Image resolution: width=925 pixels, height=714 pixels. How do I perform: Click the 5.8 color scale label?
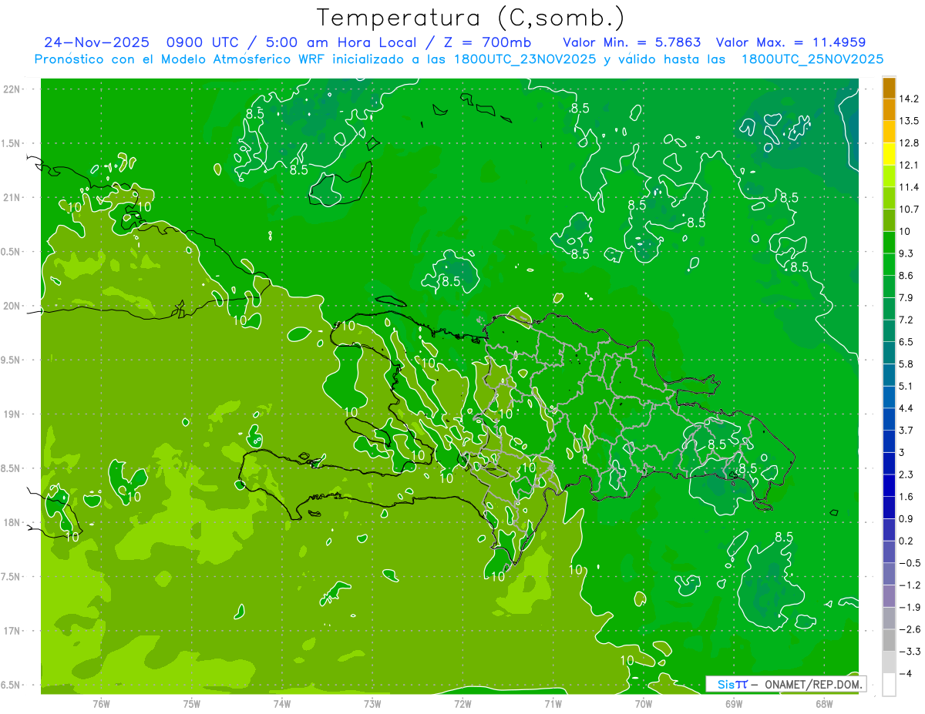click(906, 364)
